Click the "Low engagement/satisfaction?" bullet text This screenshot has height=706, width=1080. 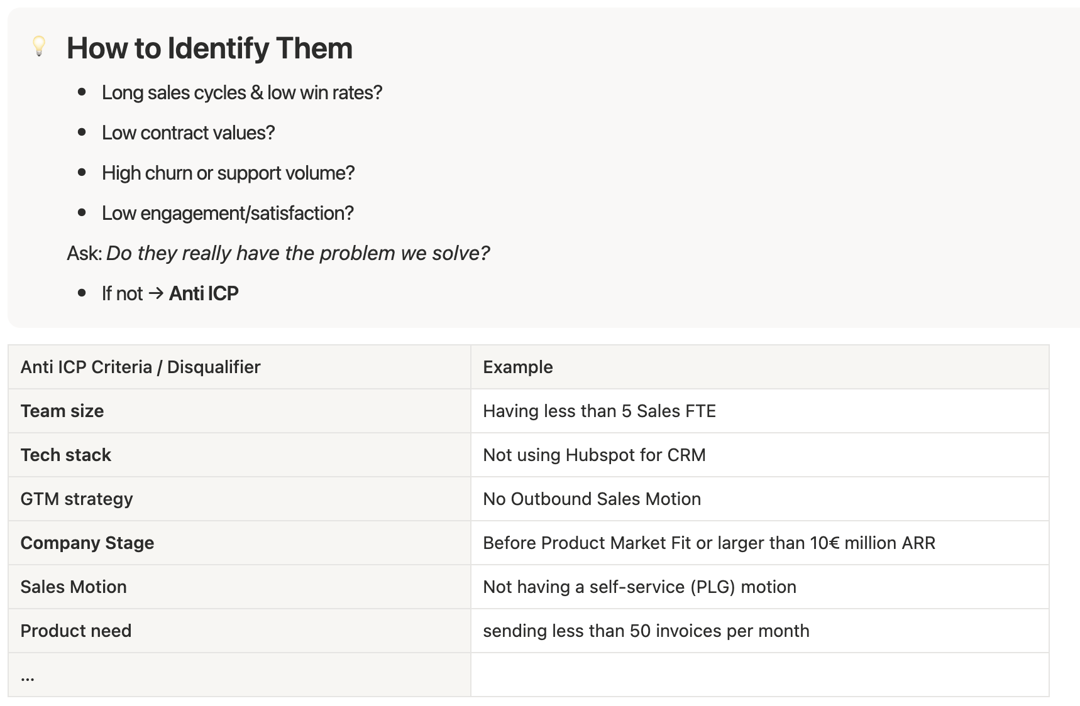tap(228, 214)
